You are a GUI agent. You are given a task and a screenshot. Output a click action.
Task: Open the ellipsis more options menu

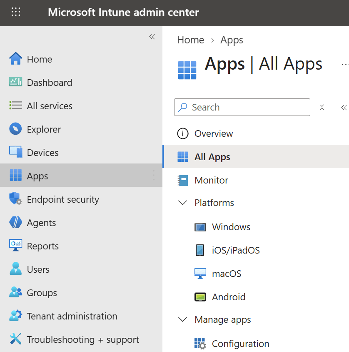coord(345,65)
